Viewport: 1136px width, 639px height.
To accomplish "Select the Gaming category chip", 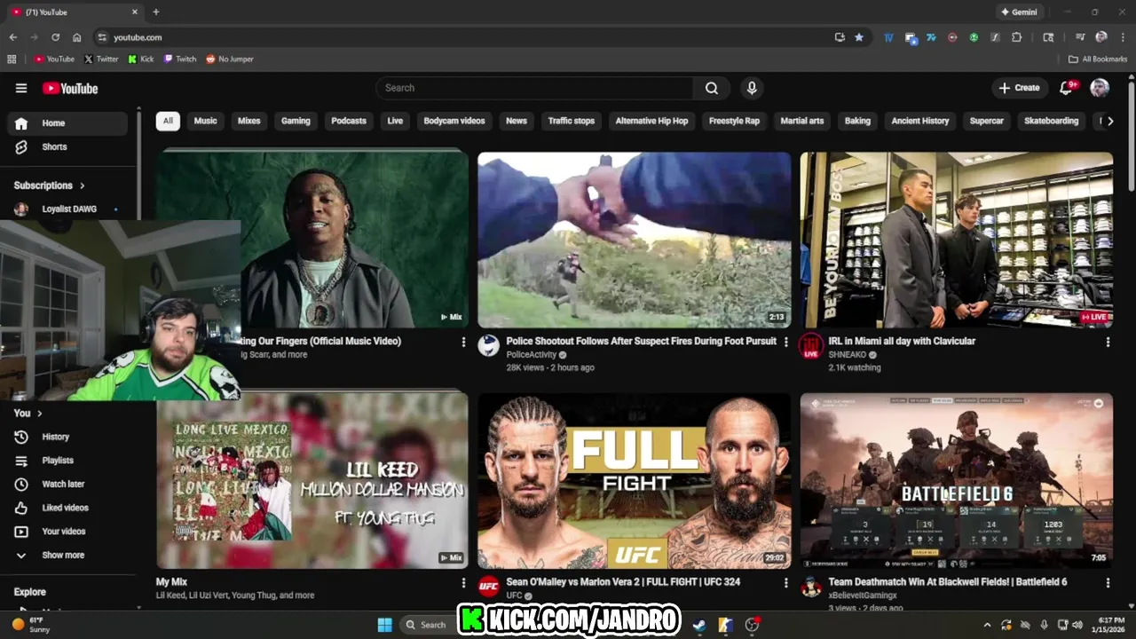I will click(296, 121).
